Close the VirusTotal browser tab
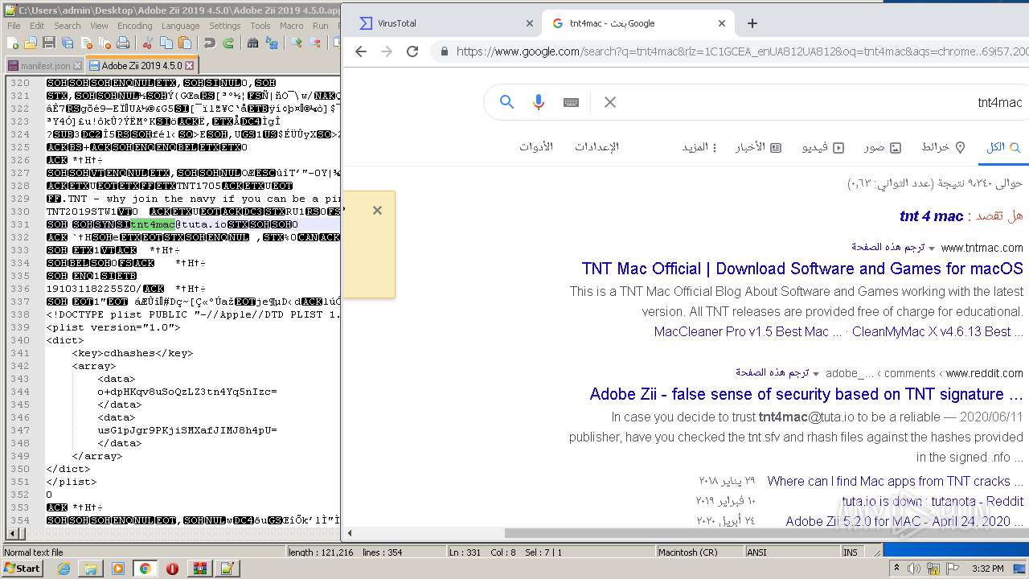Image resolution: width=1029 pixels, height=579 pixels. 530,23
